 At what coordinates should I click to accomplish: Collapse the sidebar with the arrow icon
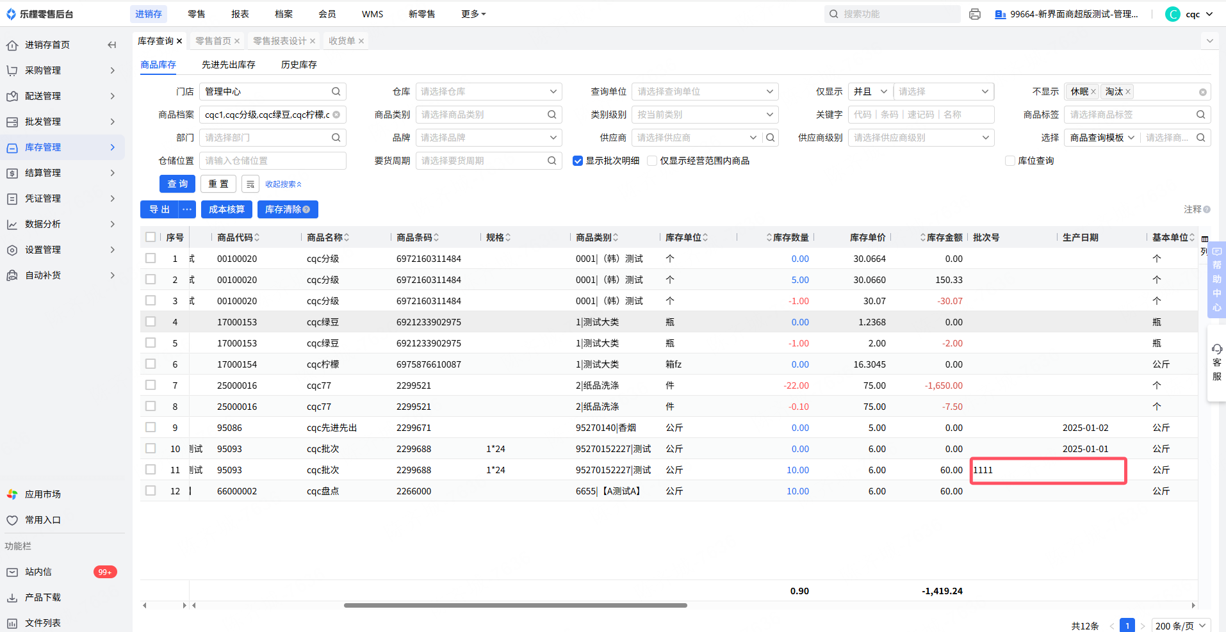(112, 45)
